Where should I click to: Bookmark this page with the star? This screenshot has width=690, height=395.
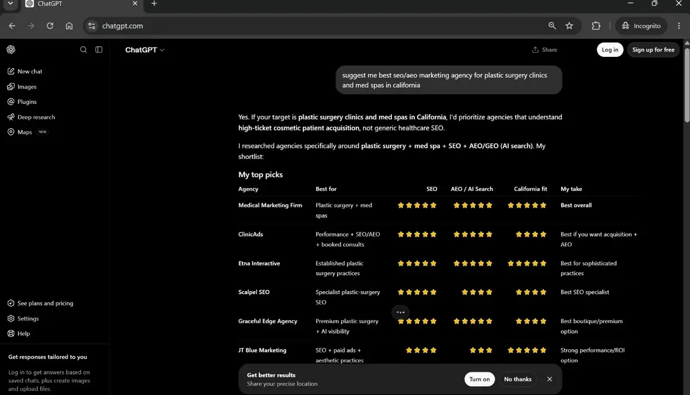[x=569, y=26]
